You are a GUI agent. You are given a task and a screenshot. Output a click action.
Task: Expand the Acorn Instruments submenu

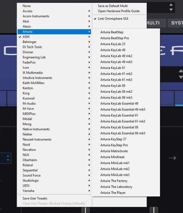(54, 16)
